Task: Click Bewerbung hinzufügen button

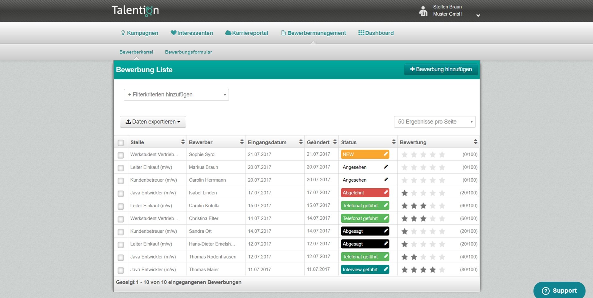Action: tap(441, 69)
